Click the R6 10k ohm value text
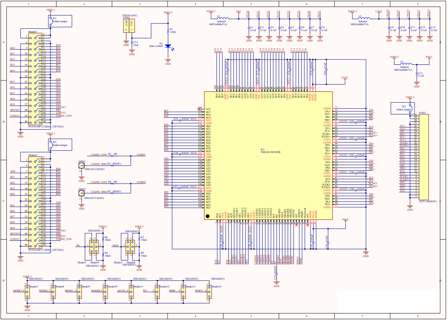The width and height of the screenshot is (447, 320). point(107,239)
